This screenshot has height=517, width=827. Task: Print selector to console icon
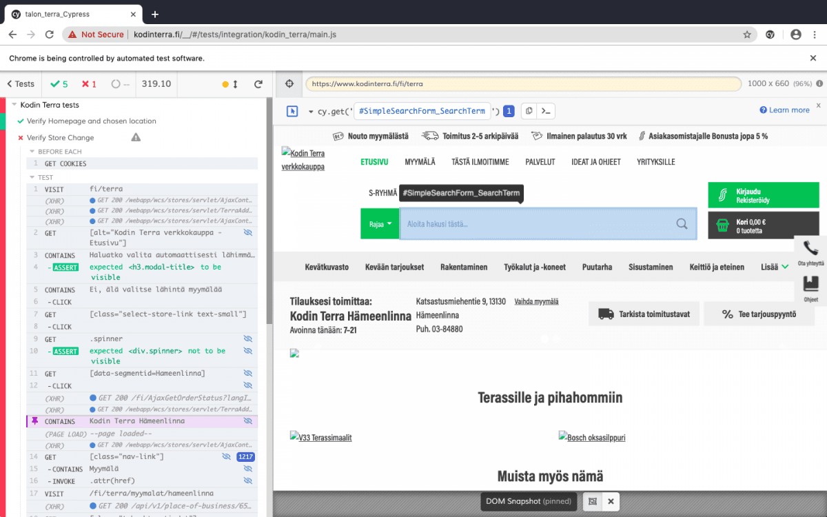tap(546, 111)
